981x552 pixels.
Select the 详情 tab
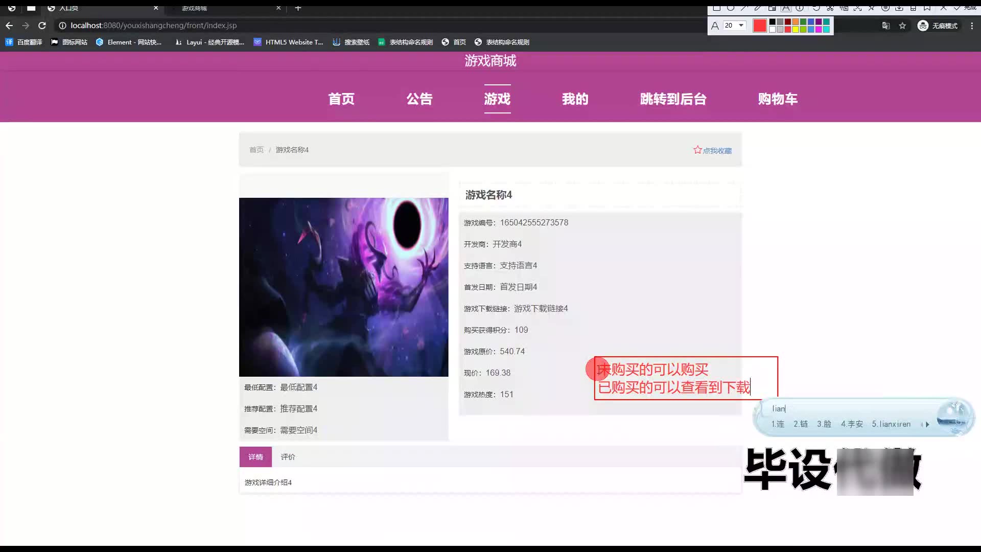(255, 457)
